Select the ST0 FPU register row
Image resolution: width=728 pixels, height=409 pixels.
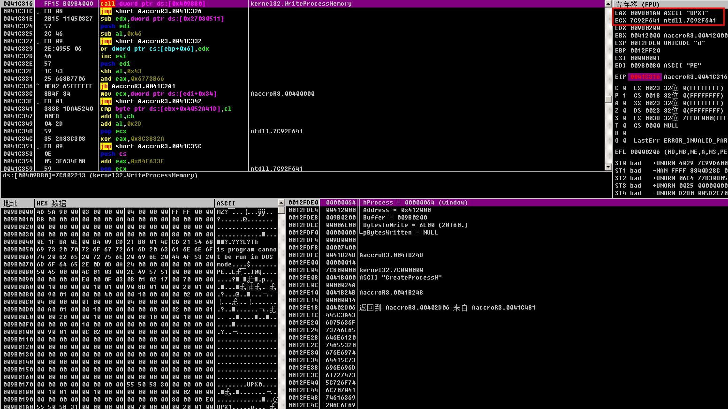point(671,163)
